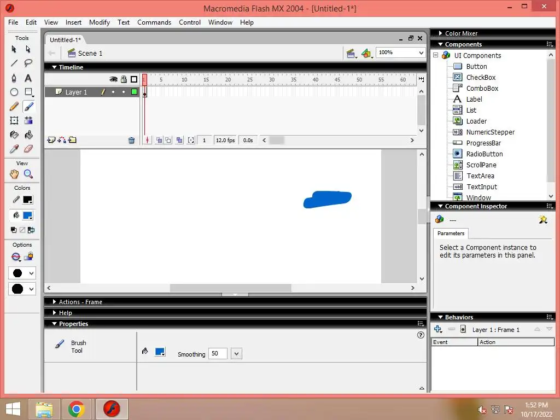The width and height of the screenshot is (560, 420).
Task: Open the Commands menu
Action: coord(154,22)
